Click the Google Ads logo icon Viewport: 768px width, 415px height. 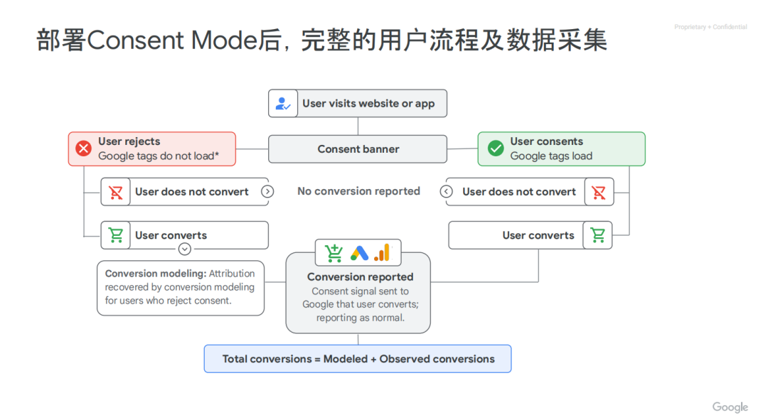(360, 254)
